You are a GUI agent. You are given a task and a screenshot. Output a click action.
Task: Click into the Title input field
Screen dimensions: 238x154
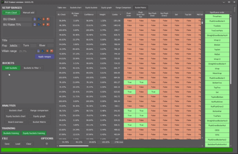click(32, 40)
